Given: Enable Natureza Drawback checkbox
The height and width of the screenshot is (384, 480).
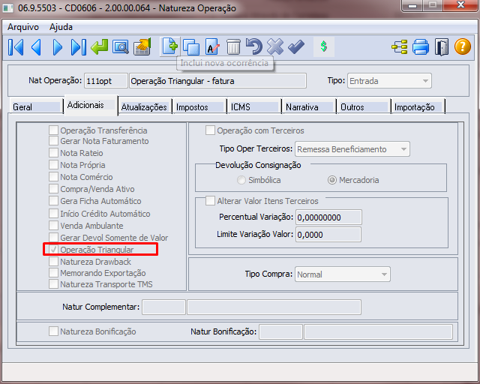Looking at the screenshot, I should click(x=53, y=261).
